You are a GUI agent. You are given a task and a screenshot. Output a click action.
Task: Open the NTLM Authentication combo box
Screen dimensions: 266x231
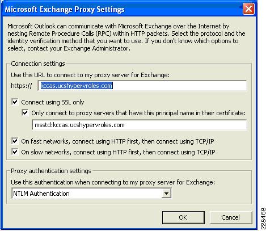pos(91,194)
